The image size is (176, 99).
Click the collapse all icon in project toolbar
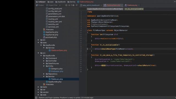tap(69, 5)
